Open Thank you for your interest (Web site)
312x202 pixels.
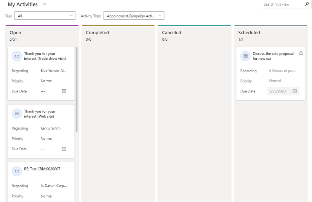tap(40, 114)
